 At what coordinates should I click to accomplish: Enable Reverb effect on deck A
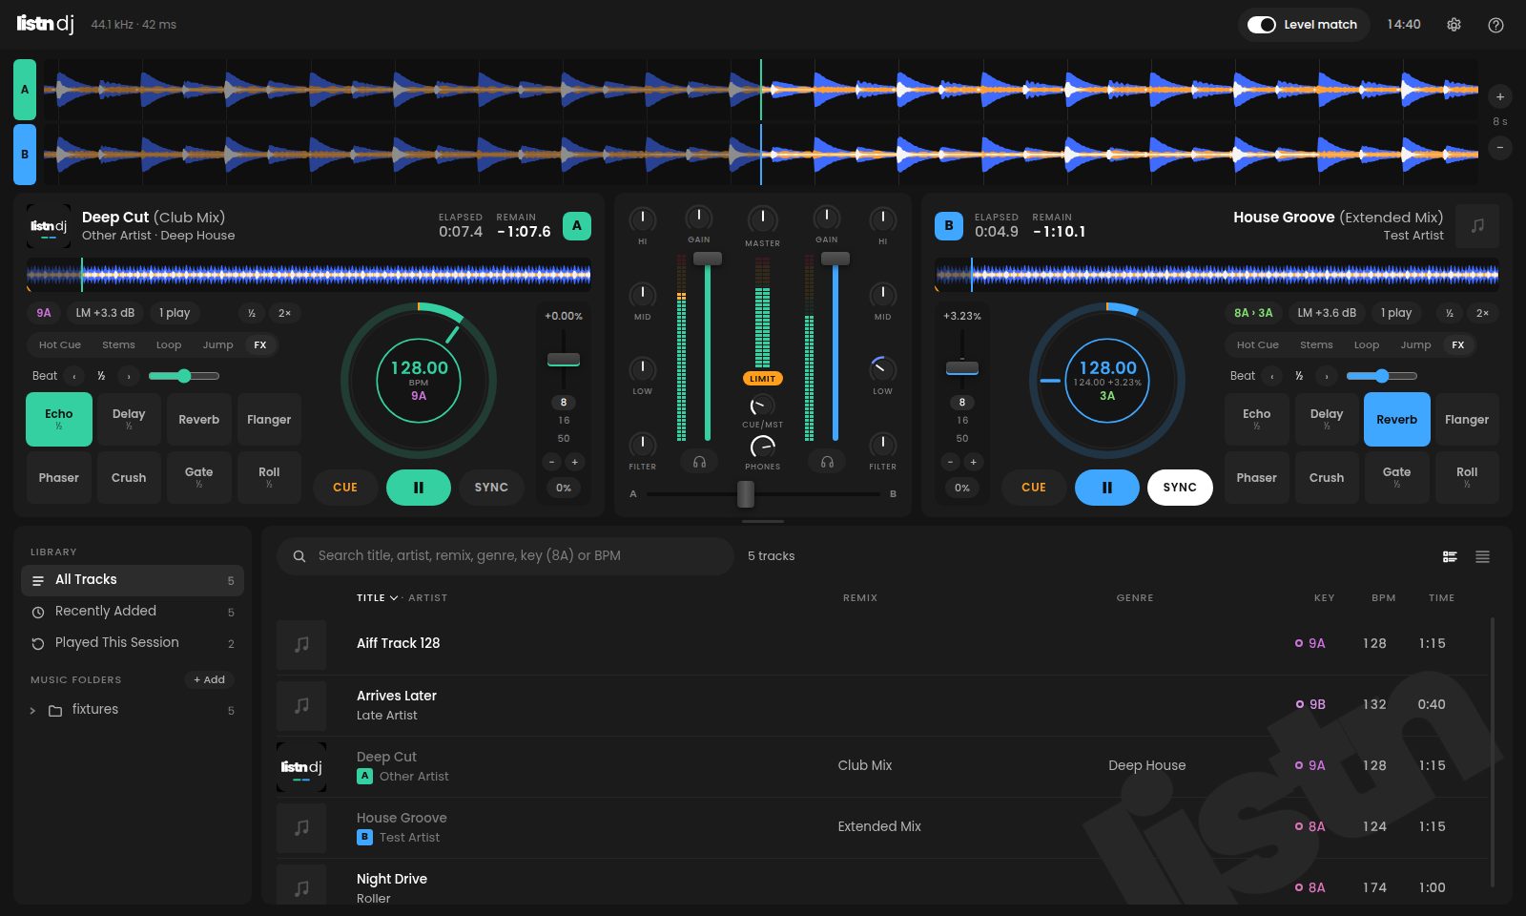tap(198, 419)
